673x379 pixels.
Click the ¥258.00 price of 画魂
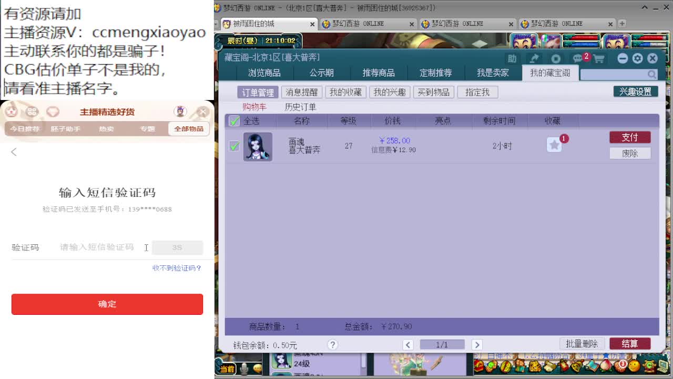(x=394, y=141)
